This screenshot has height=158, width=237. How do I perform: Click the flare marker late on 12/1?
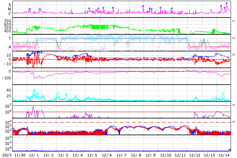coord(40,9)
